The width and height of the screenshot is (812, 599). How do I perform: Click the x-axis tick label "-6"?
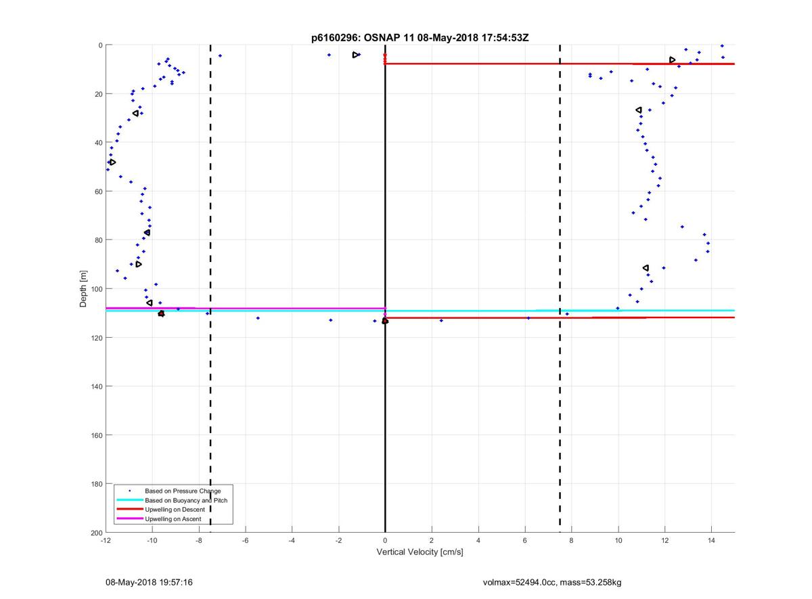(x=246, y=540)
